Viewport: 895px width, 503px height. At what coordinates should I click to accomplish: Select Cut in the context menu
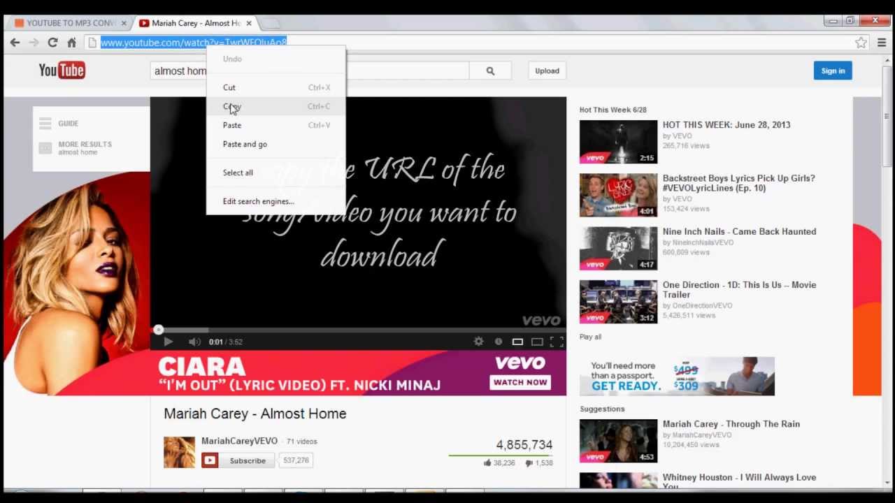[275, 87]
